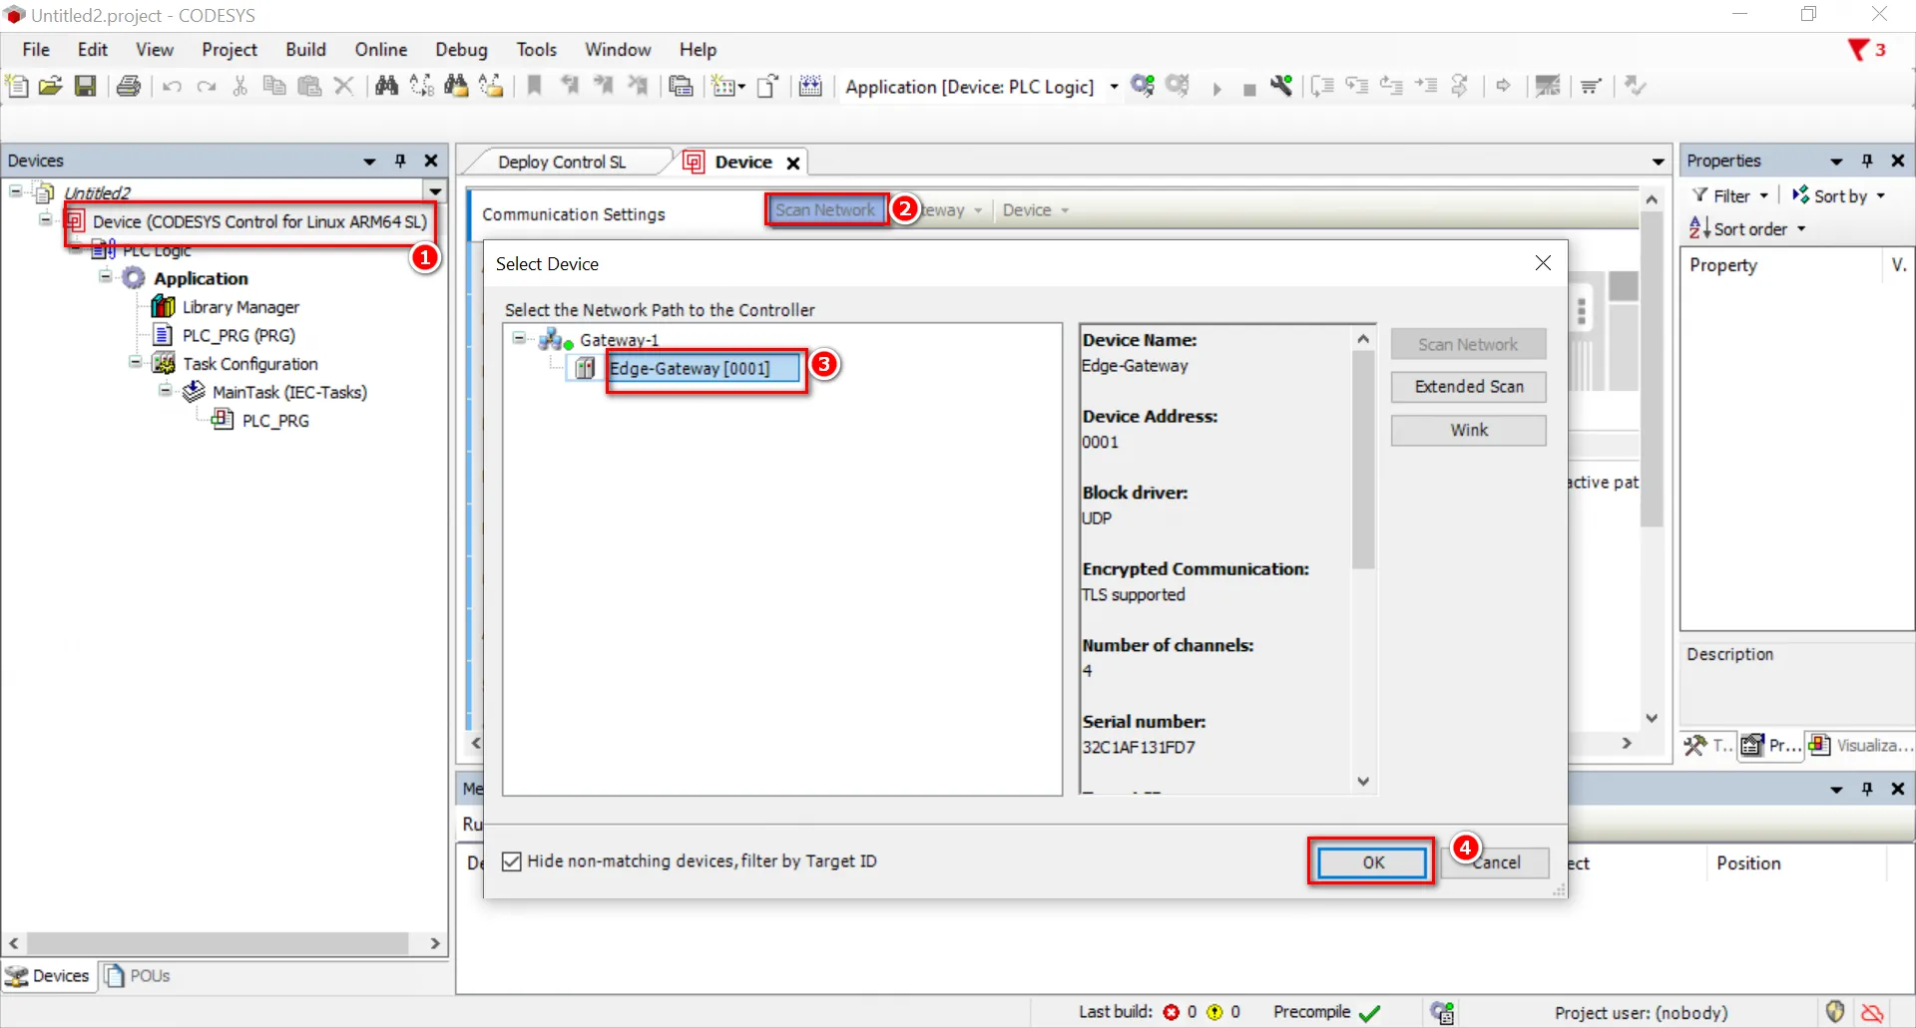Click the Open project folder icon

coord(50,86)
